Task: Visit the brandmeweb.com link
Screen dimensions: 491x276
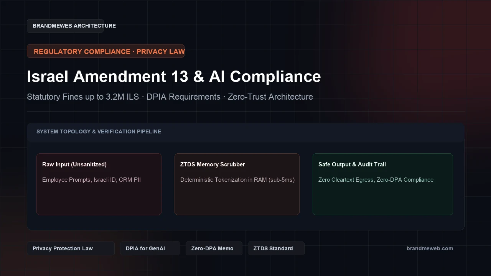Action: [430, 248]
